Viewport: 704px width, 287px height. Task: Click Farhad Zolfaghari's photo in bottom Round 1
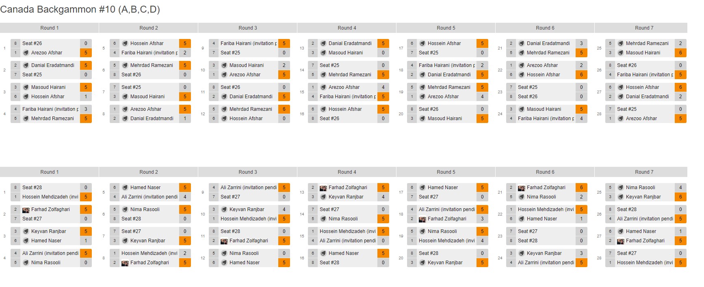pos(26,209)
